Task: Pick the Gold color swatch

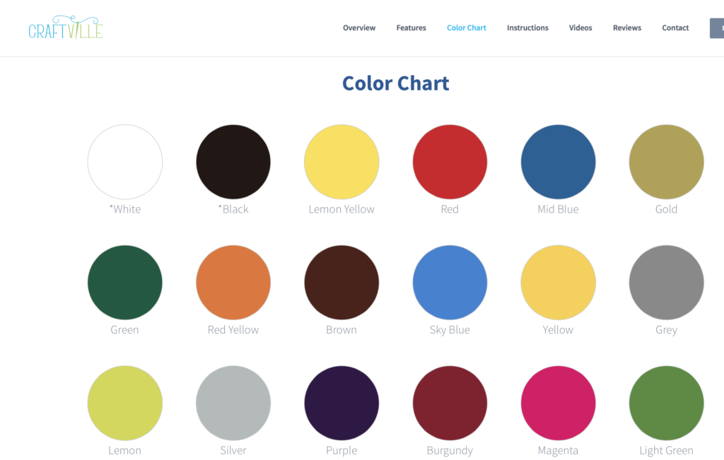Action: tap(666, 162)
